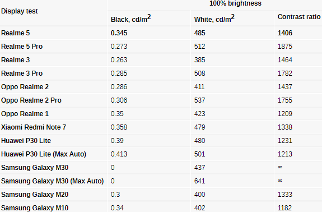Click the Display test column header
This screenshot has height=212, width=322.
[x=19, y=11]
